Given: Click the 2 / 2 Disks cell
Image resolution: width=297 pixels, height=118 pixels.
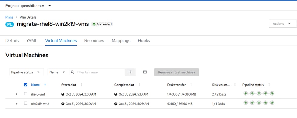Looking at the screenshot, I should pyautogui.click(x=219, y=94).
